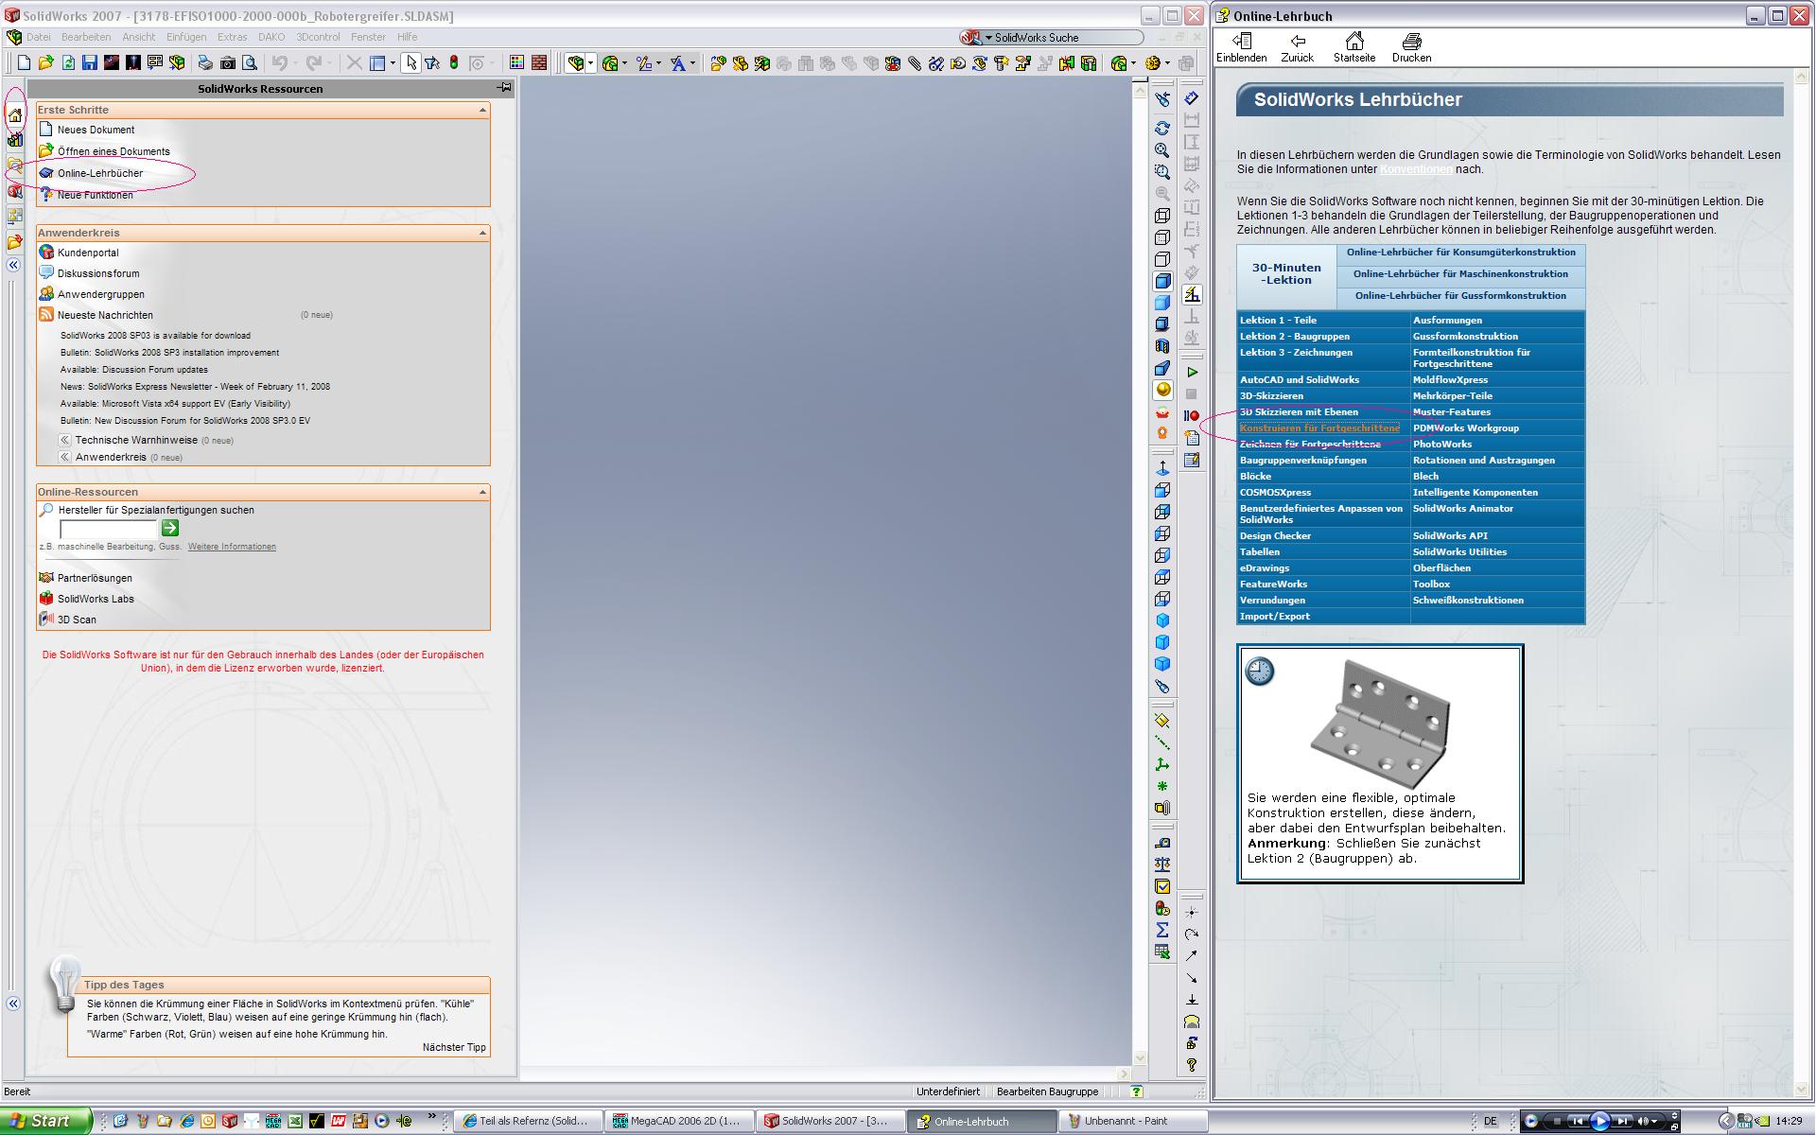Click the Rebuild traffic light icon
1816x1135 pixels.
(x=454, y=63)
